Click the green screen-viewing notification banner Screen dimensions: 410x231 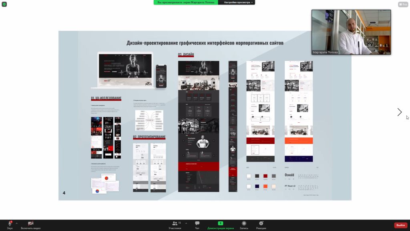coord(186,2)
